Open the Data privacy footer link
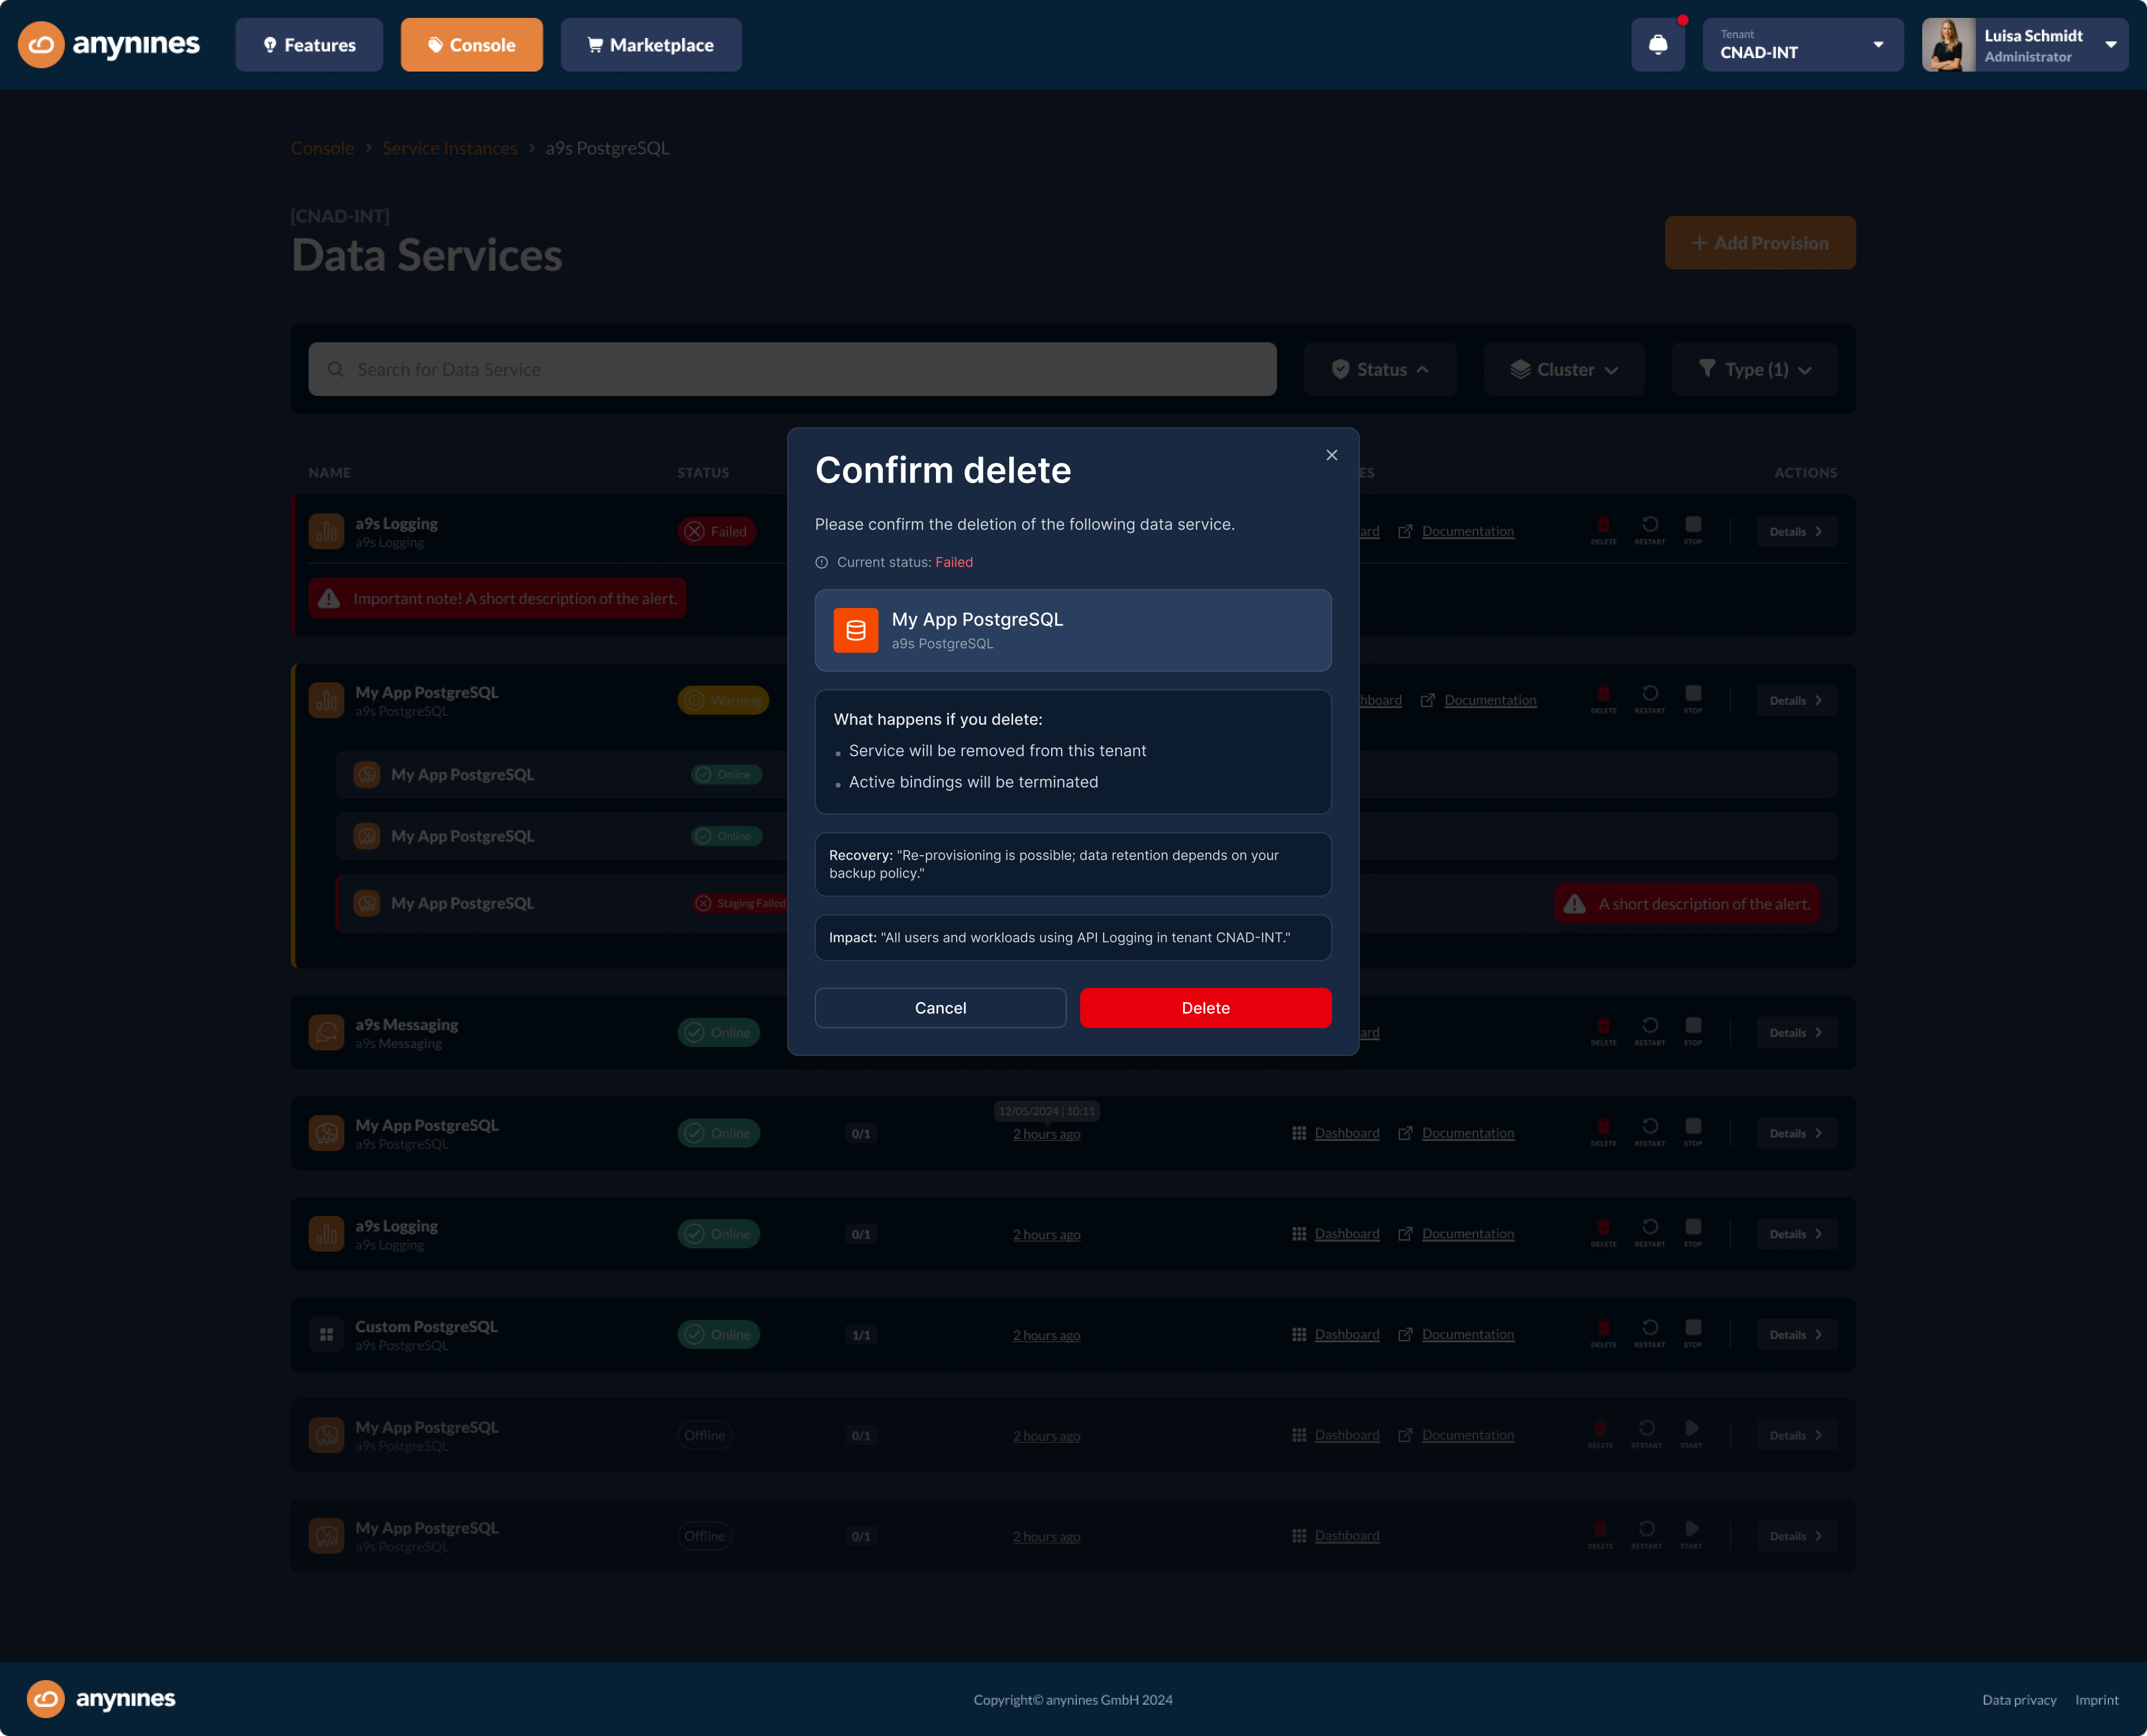This screenshot has width=2147, height=1736. coord(2019,1700)
